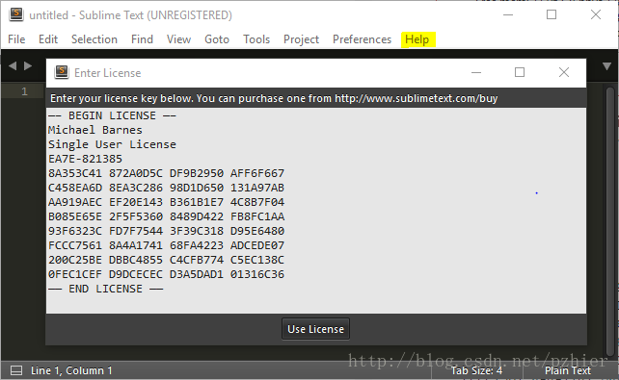Open the Selection menu
The width and height of the screenshot is (619, 380).
pos(94,39)
